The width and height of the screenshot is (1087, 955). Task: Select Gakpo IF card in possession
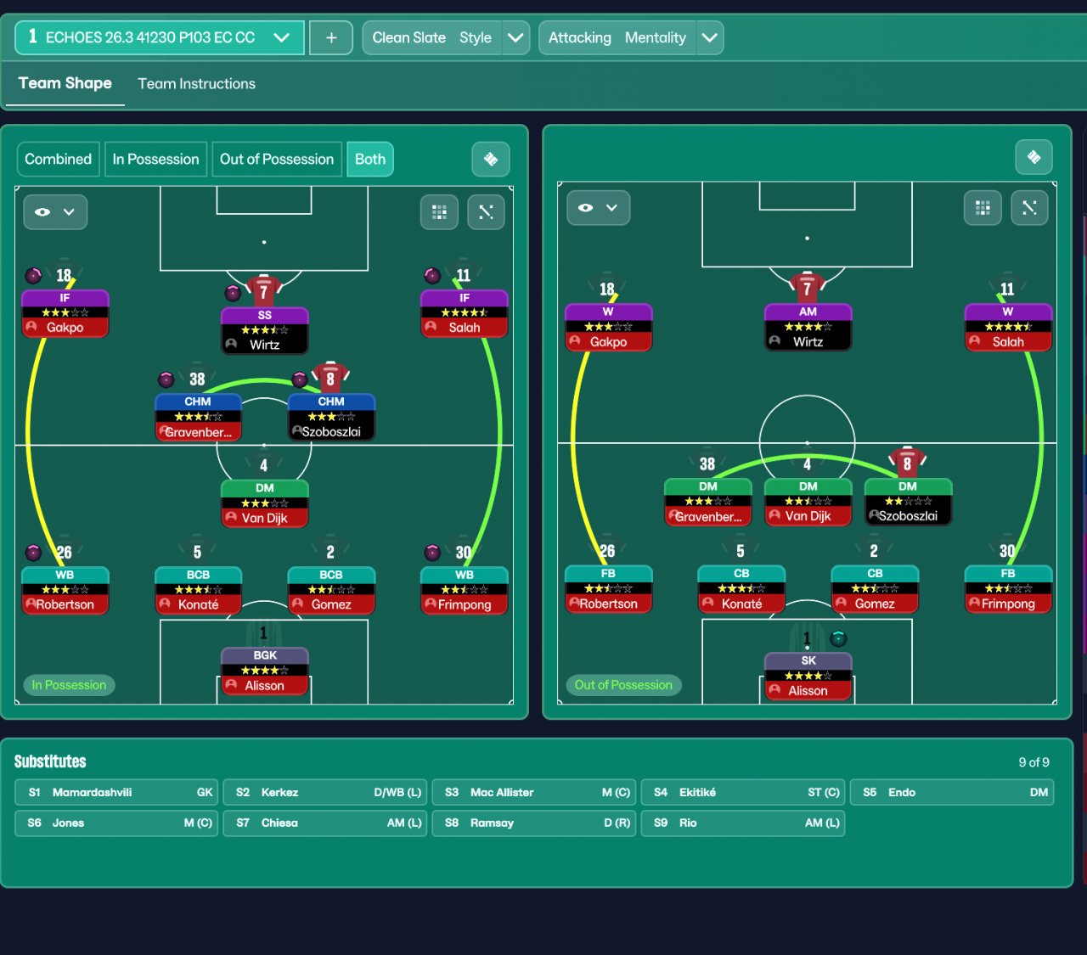pyautogui.click(x=65, y=313)
